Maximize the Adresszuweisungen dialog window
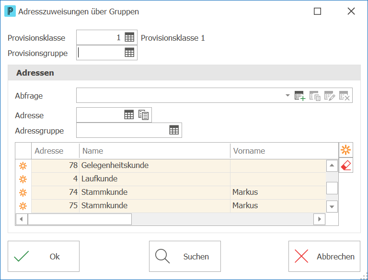The height and width of the screenshot is (280, 368). (317, 11)
